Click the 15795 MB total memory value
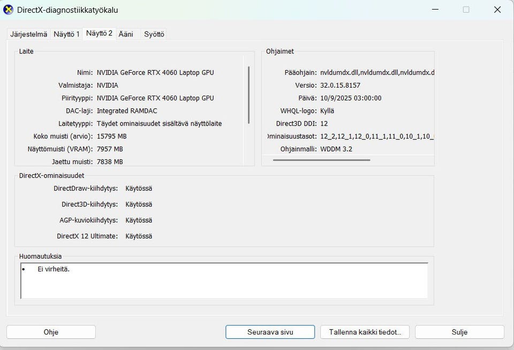 click(x=112, y=136)
